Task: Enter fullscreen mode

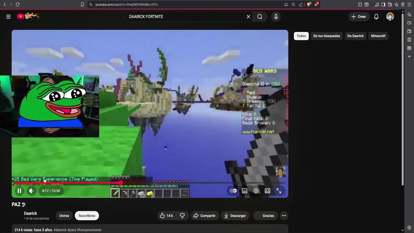Action: (x=279, y=191)
